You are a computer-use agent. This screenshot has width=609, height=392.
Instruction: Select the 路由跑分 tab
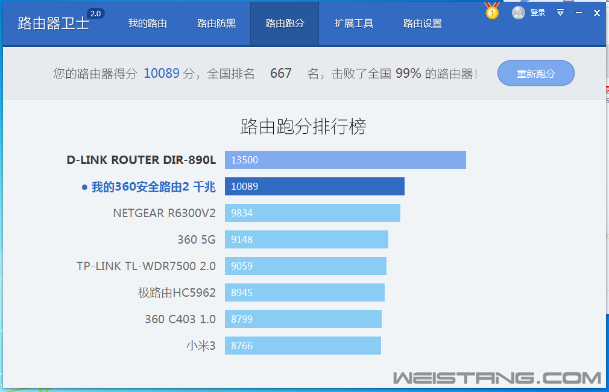[284, 23]
